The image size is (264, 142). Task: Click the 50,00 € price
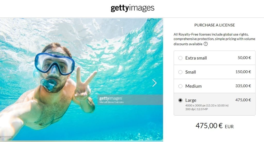[244, 58]
